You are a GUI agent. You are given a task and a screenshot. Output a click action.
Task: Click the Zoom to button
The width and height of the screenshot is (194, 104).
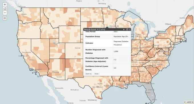pos(89,74)
